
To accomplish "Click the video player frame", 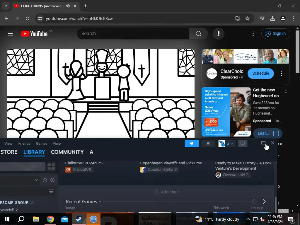I will (x=101, y=93).
